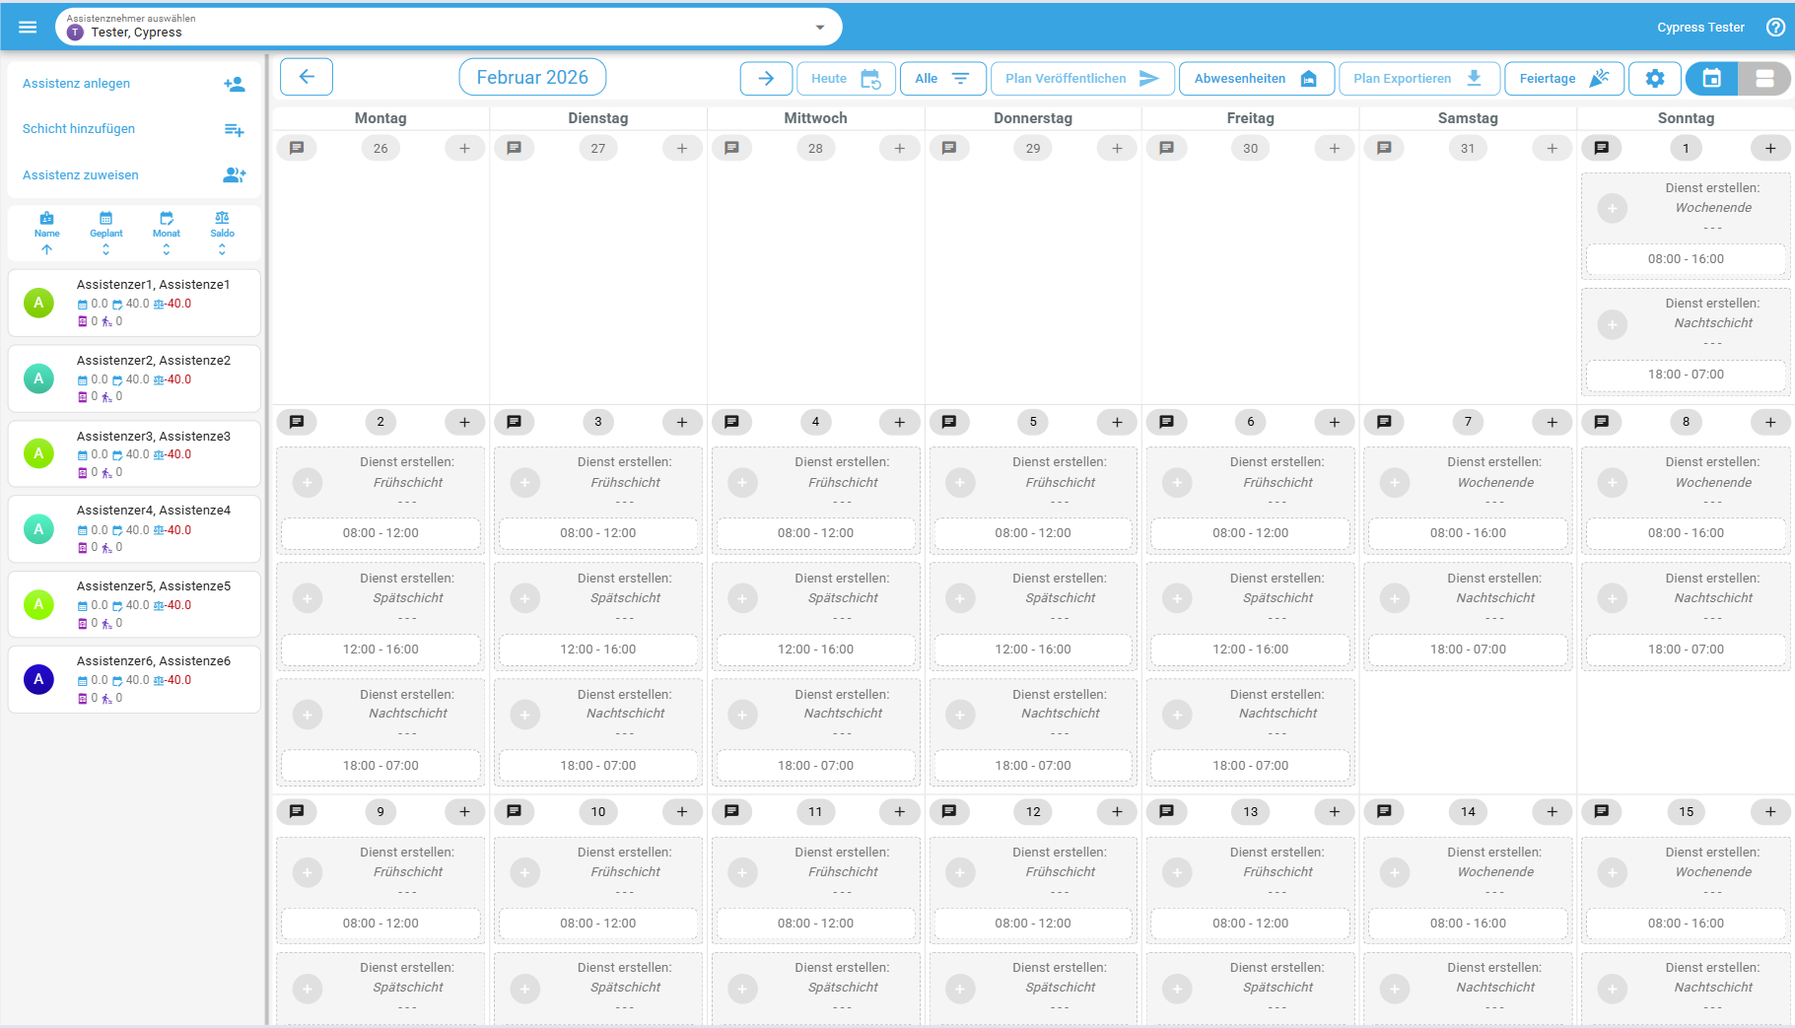Go to next month with right arrow
The image size is (1795, 1028).
(766, 78)
